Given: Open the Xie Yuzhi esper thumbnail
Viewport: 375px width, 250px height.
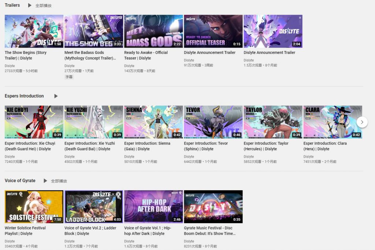Looking at the screenshot, I should [x=94, y=122].
